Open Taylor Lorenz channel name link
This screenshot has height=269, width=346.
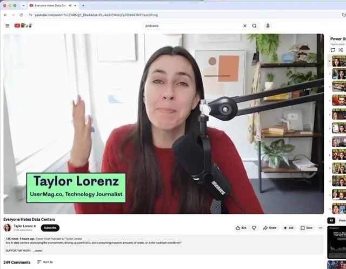[x=23, y=226]
